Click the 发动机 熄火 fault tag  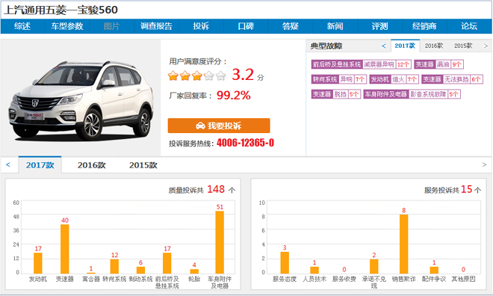tap(394, 79)
